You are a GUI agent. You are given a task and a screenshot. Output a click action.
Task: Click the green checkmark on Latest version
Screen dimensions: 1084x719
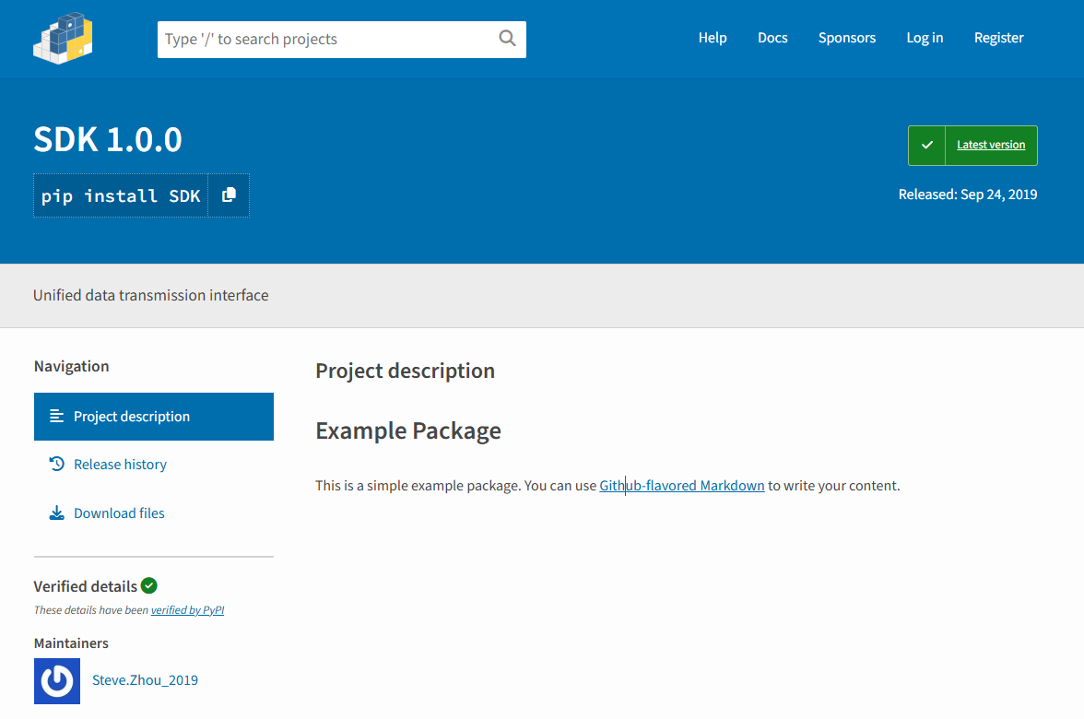coord(927,145)
